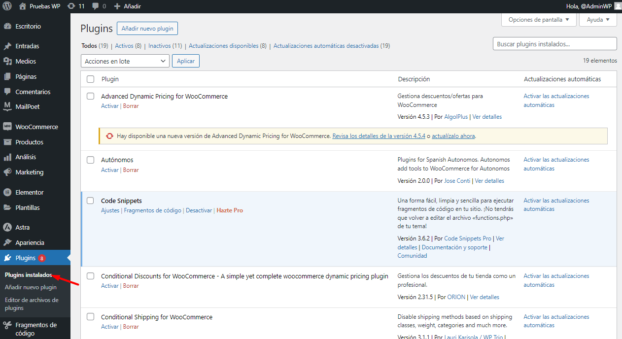
Task: Click the Comentarios sidebar icon
Action: 7,92
